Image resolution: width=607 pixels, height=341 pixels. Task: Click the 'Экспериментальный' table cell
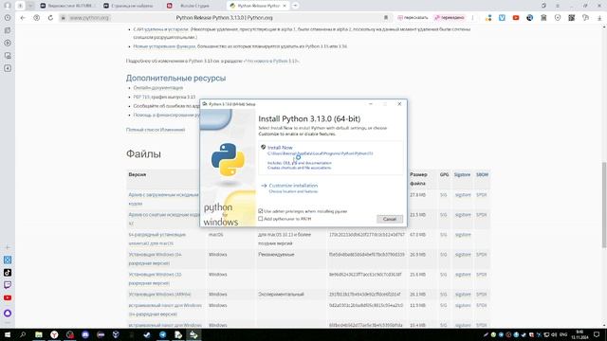(x=281, y=295)
